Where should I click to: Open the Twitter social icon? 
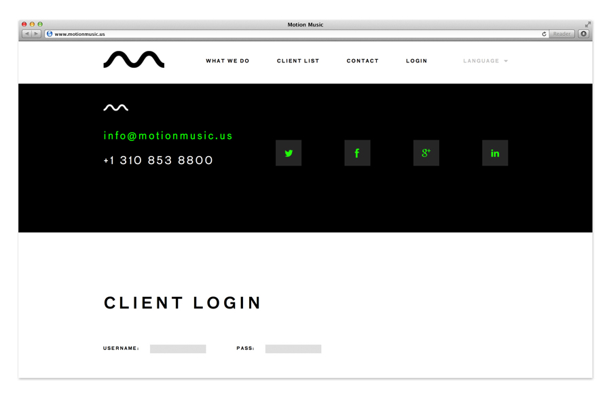pyautogui.click(x=289, y=153)
